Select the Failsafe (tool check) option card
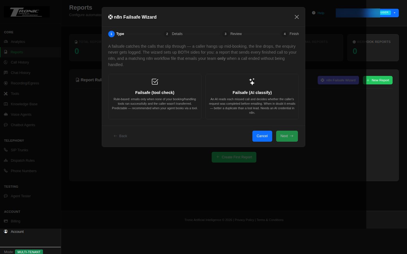The width and height of the screenshot is (407, 254). 155,97
